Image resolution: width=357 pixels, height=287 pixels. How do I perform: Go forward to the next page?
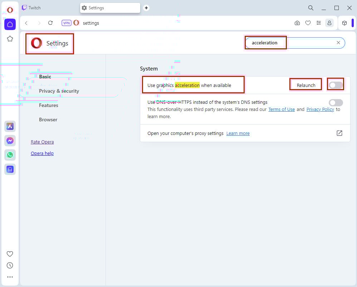[39, 23]
